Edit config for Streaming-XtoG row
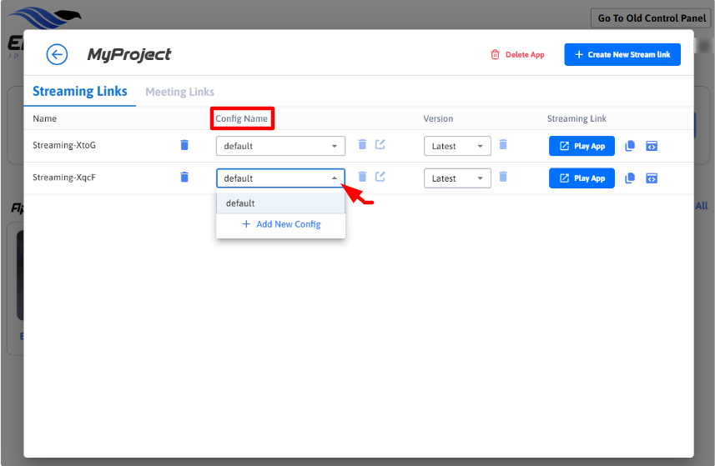Image resolution: width=715 pixels, height=466 pixels. (380, 145)
